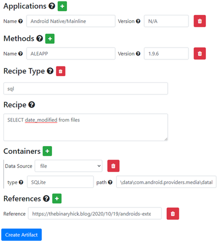This screenshot has height=241, width=217.
Task: Open the Data Source dropdown
Action: (68, 166)
